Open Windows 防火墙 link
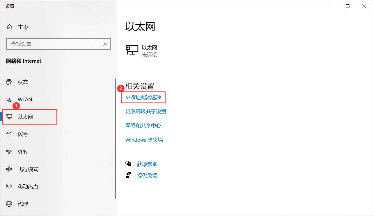This screenshot has width=373, height=216. [x=144, y=140]
